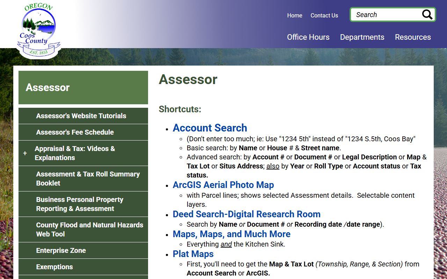This screenshot has height=279, width=447.
Task: Open the Home link
Action: (295, 15)
